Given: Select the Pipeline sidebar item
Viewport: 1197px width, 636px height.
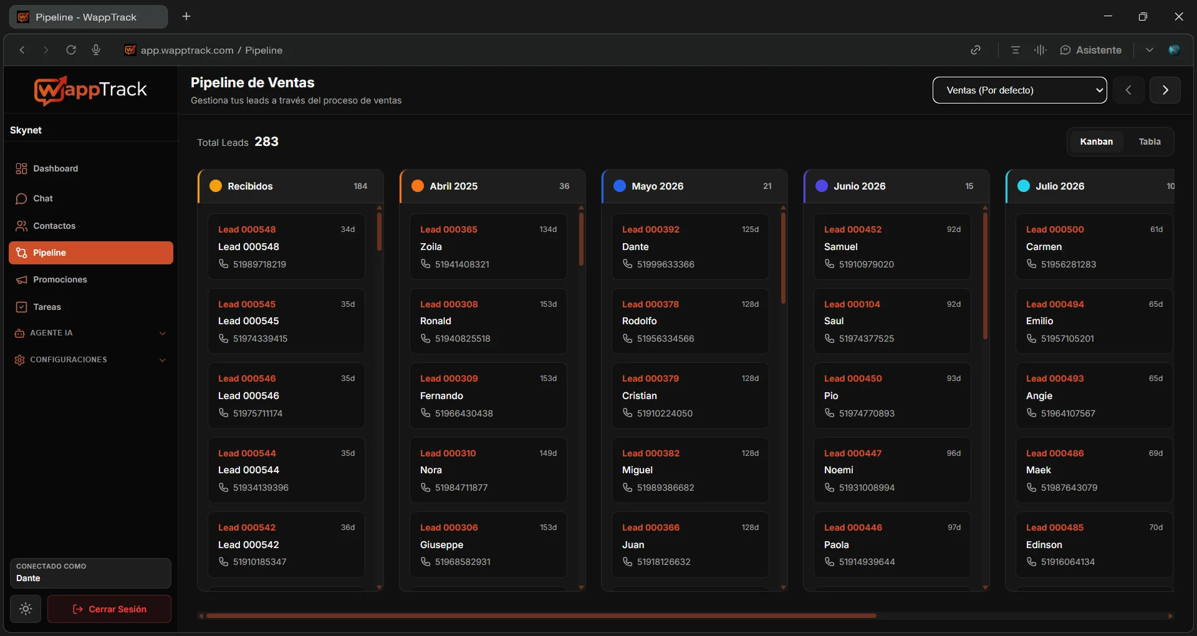Looking at the screenshot, I should click(x=91, y=253).
